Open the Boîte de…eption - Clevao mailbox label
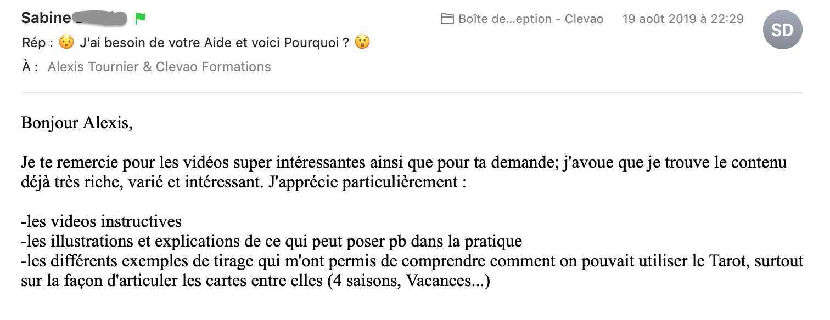 point(531,19)
